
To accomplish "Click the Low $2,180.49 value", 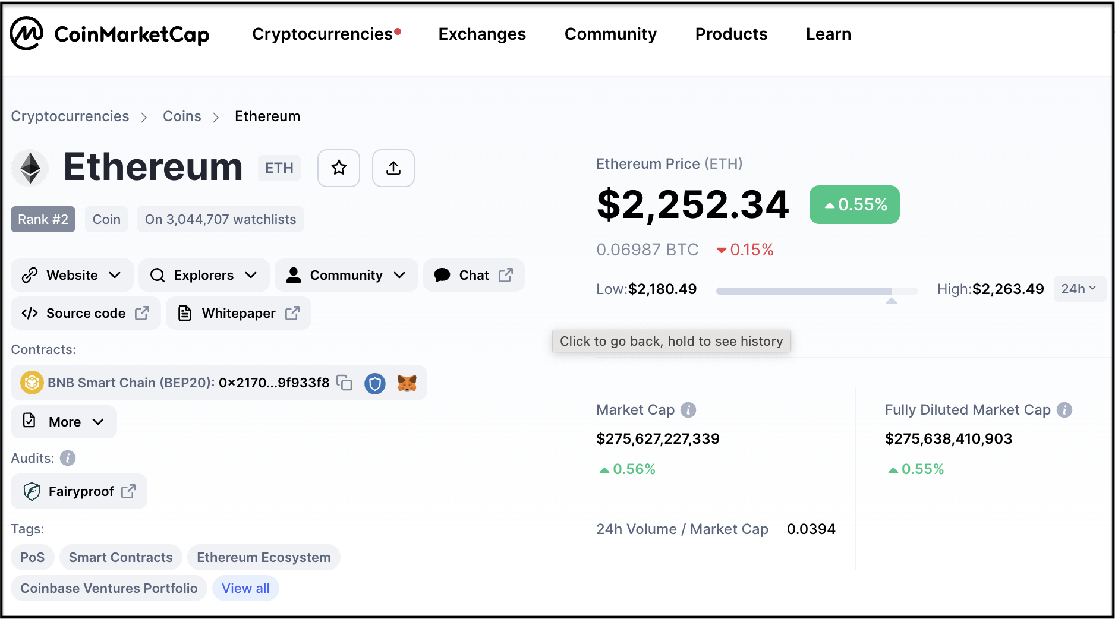I will (662, 289).
